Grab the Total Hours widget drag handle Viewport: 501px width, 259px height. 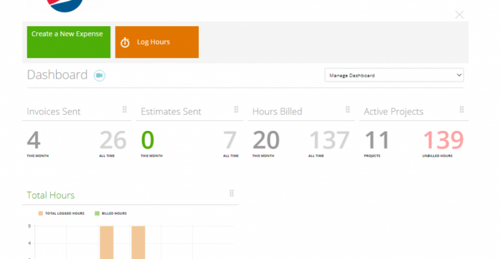(x=232, y=193)
